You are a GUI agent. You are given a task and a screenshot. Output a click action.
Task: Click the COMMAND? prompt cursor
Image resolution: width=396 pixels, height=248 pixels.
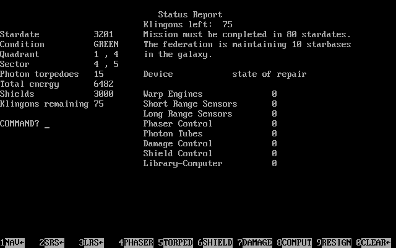click(x=47, y=124)
